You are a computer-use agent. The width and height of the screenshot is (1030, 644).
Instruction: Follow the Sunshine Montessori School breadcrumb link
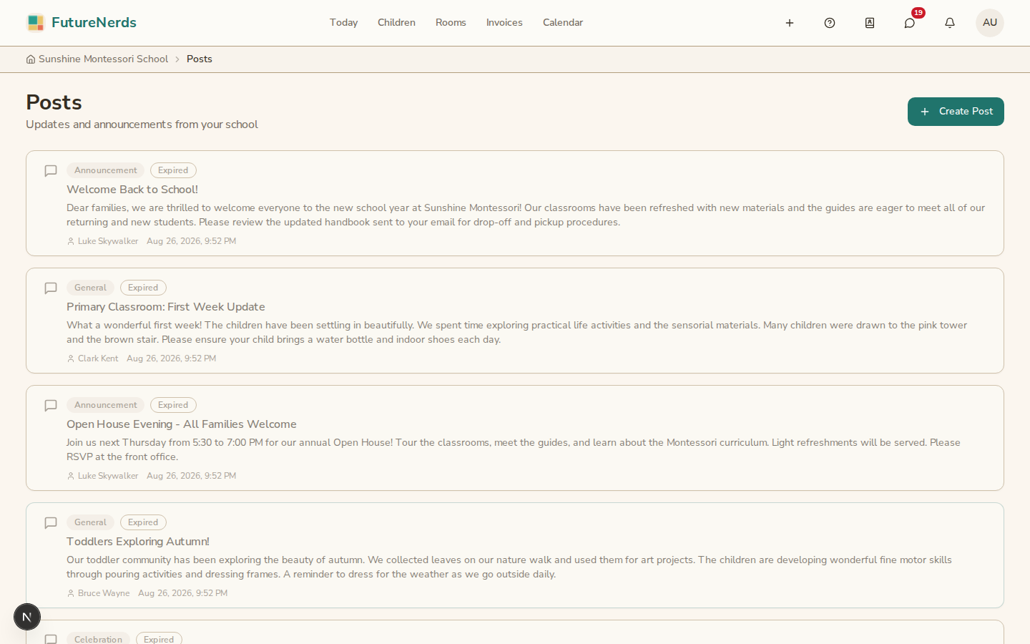click(x=103, y=59)
